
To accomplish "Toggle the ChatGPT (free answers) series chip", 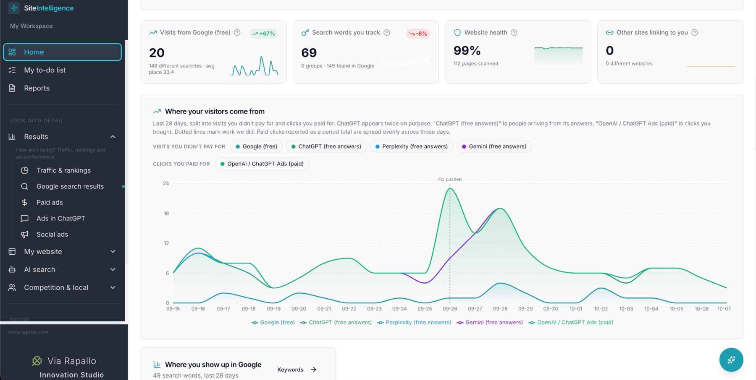I will point(326,146).
